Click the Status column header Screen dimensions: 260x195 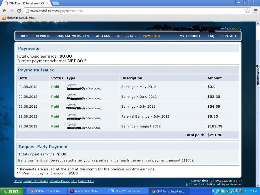point(57,78)
